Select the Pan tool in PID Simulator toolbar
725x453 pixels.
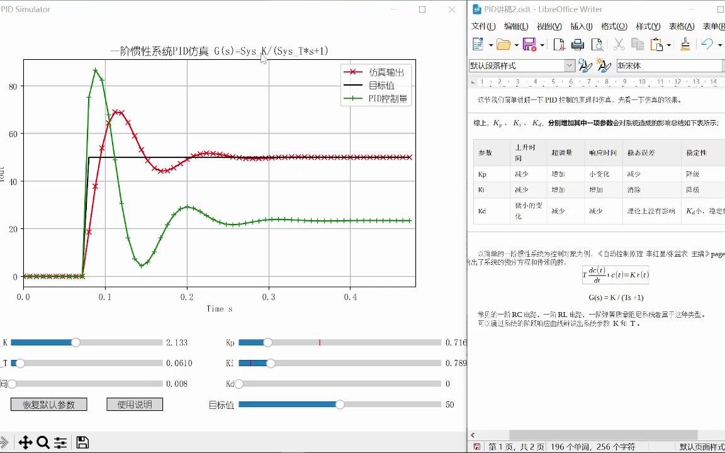(x=25, y=442)
